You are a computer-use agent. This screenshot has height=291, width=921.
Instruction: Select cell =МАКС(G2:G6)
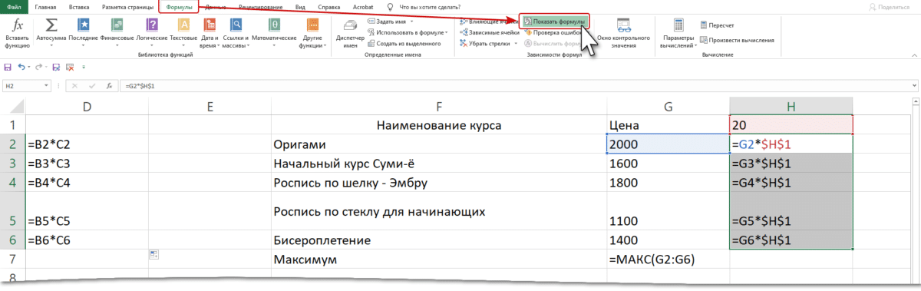[x=668, y=260]
